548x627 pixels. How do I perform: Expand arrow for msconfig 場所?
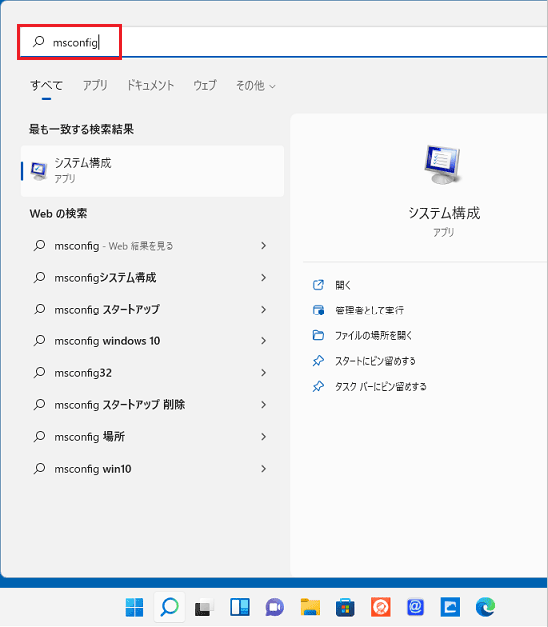tap(263, 437)
